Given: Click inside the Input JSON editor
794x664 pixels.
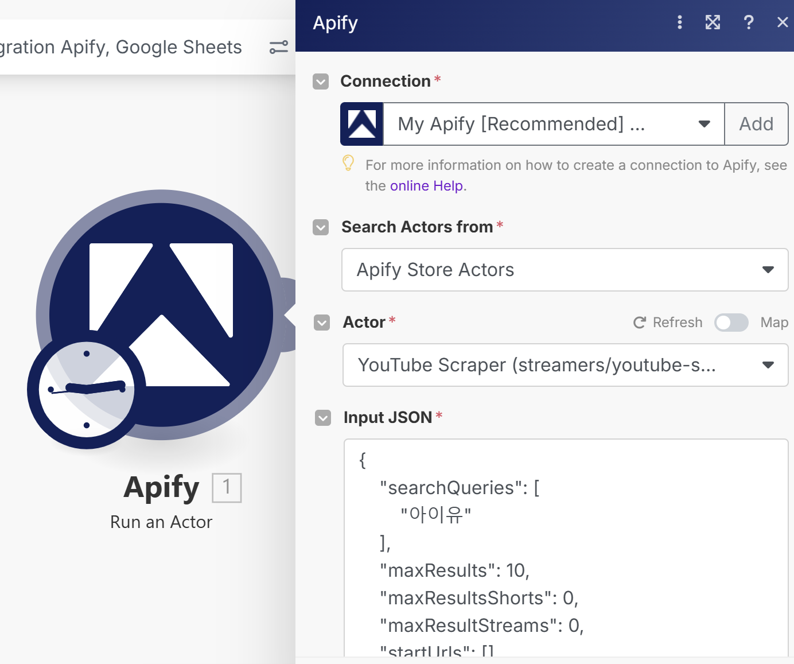Looking at the screenshot, I should pyautogui.click(x=566, y=548).
